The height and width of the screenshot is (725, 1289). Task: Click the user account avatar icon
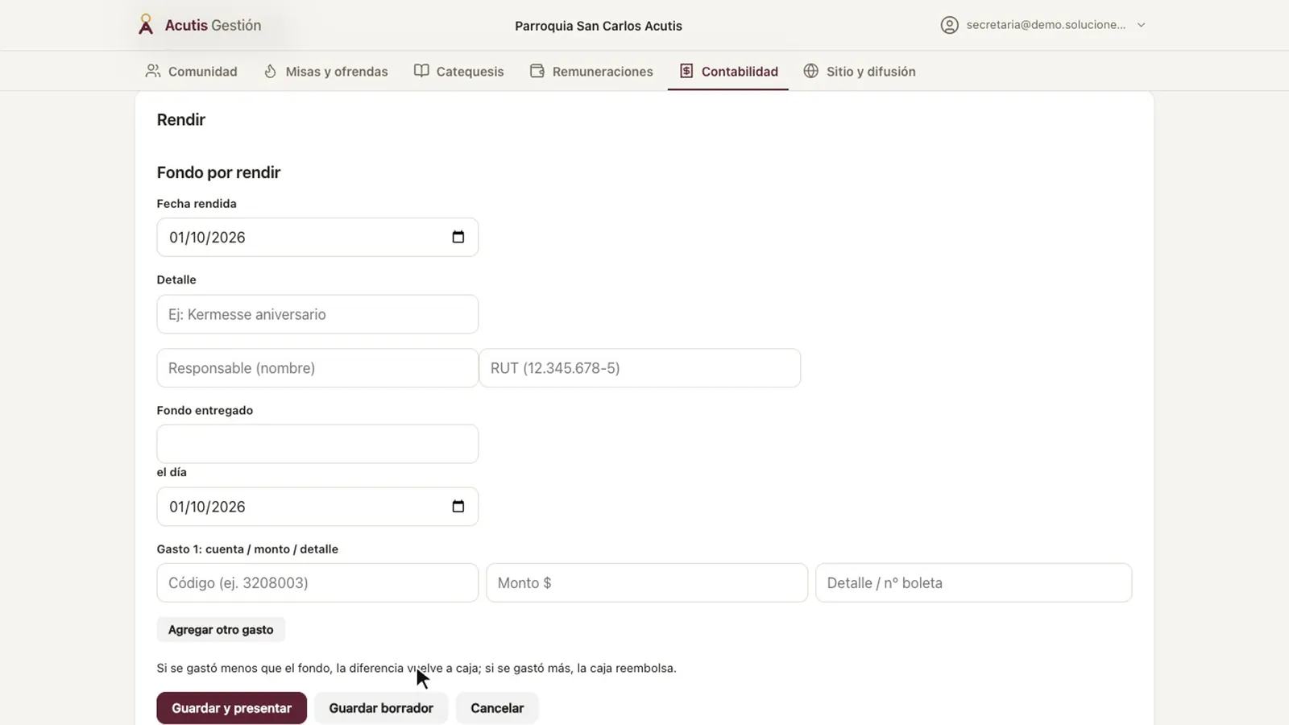[950, 25]
